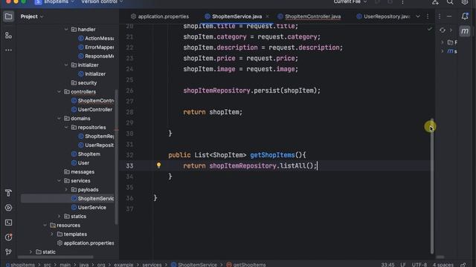Hide the Maven tool window

(449, 16)
